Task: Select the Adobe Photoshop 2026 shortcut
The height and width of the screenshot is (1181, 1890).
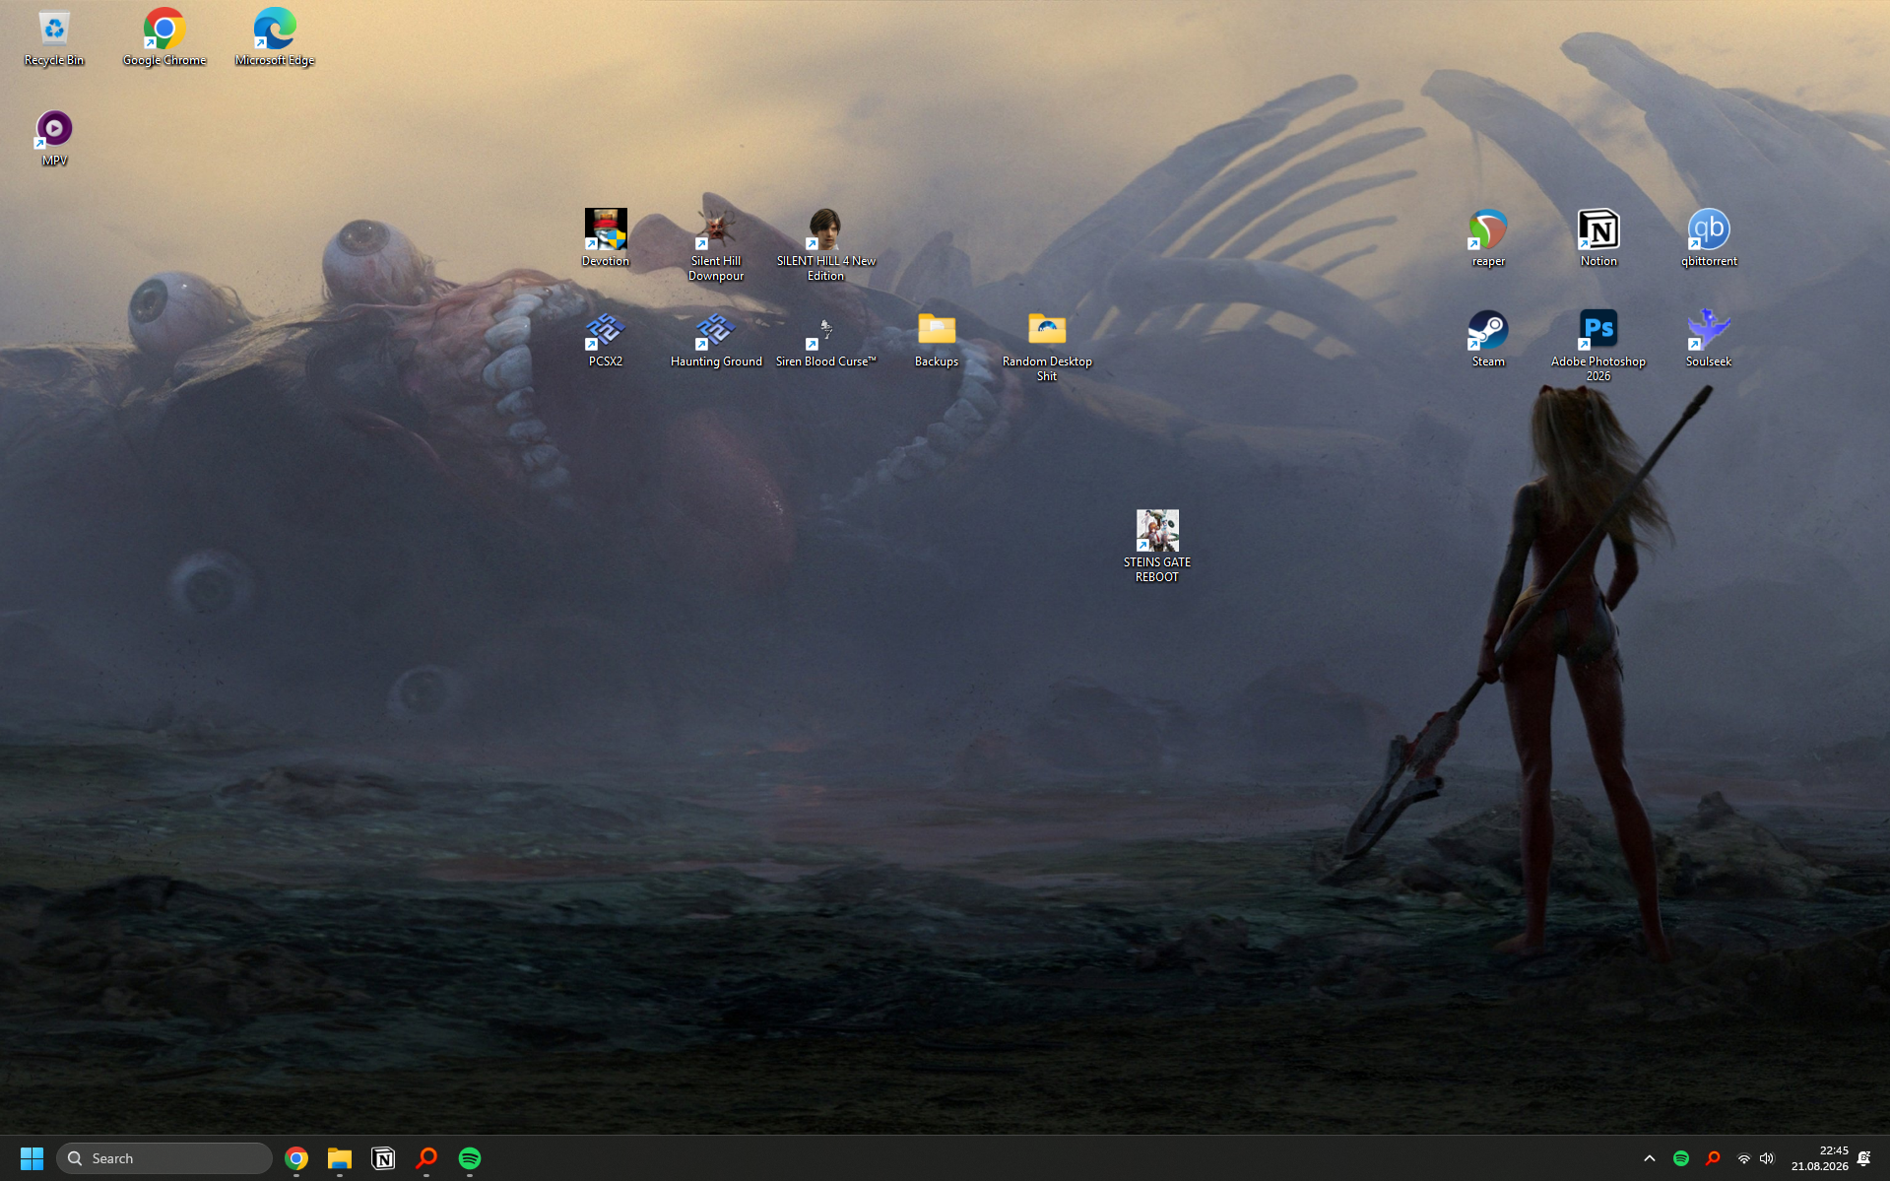Action: (1598, 347)
